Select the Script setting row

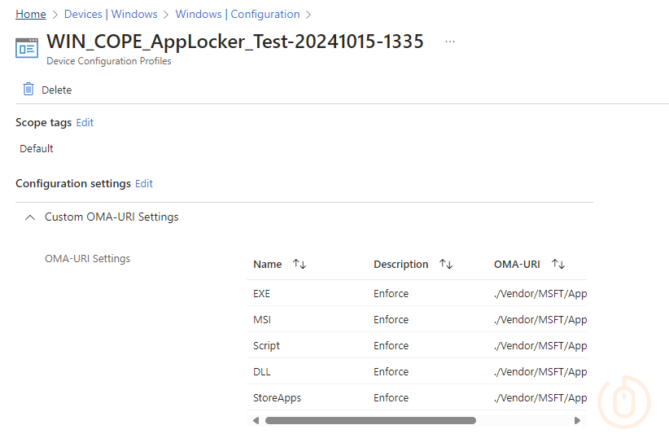266,345
